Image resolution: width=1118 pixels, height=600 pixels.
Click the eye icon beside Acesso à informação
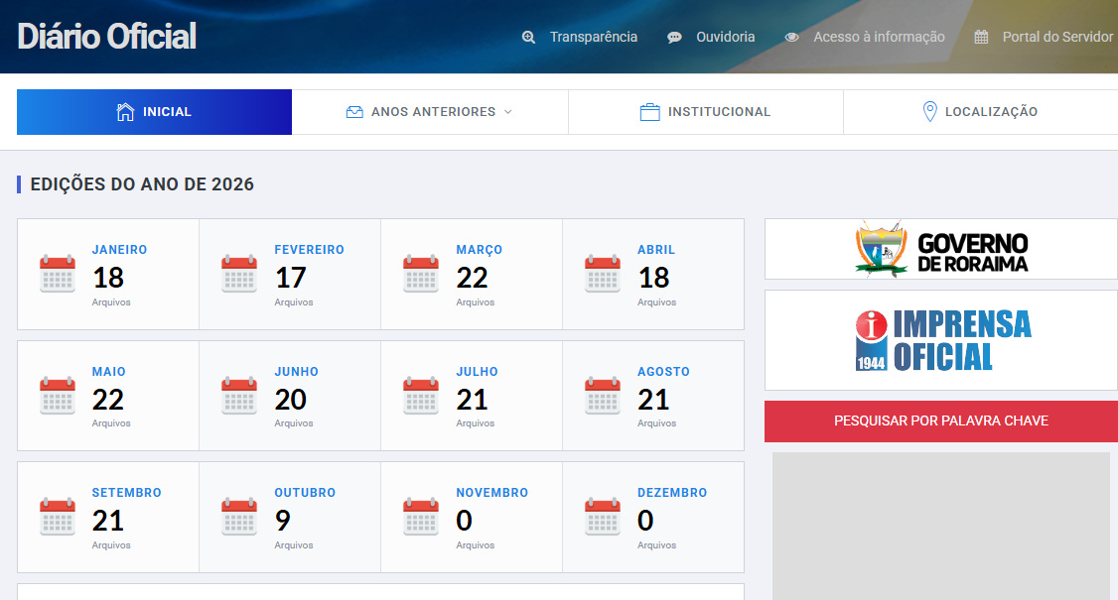pos(791,37)
